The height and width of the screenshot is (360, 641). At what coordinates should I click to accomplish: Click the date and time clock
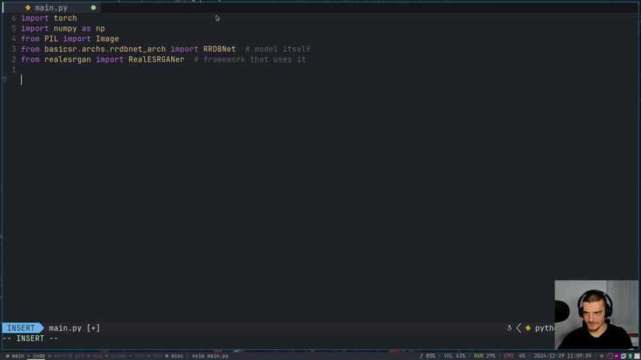[x=562, y=356]
